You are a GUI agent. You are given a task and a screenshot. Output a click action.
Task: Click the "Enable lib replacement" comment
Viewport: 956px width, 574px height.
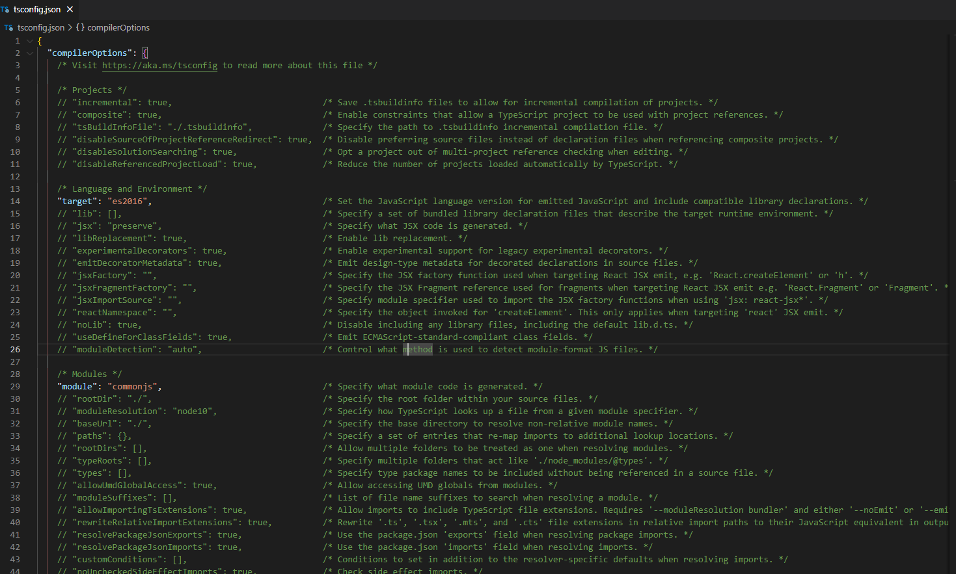point(395,239)
